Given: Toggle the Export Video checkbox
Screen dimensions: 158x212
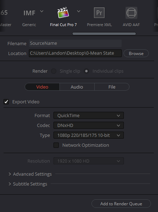Looking at the screenshot, I should pyautogui.click(x=6, y=102).
